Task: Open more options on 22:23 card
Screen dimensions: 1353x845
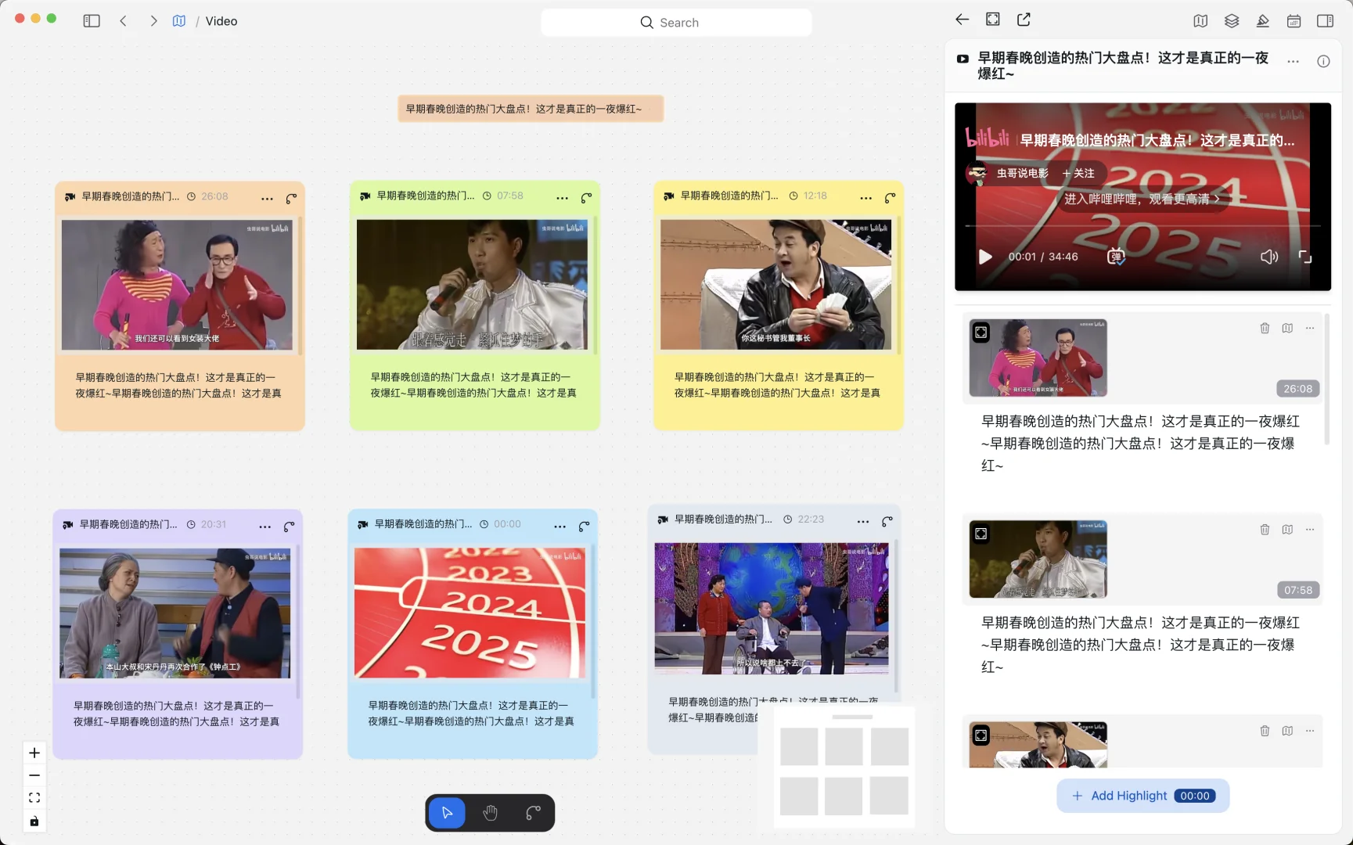Action: pyautogui.click(x=862, y=522)
